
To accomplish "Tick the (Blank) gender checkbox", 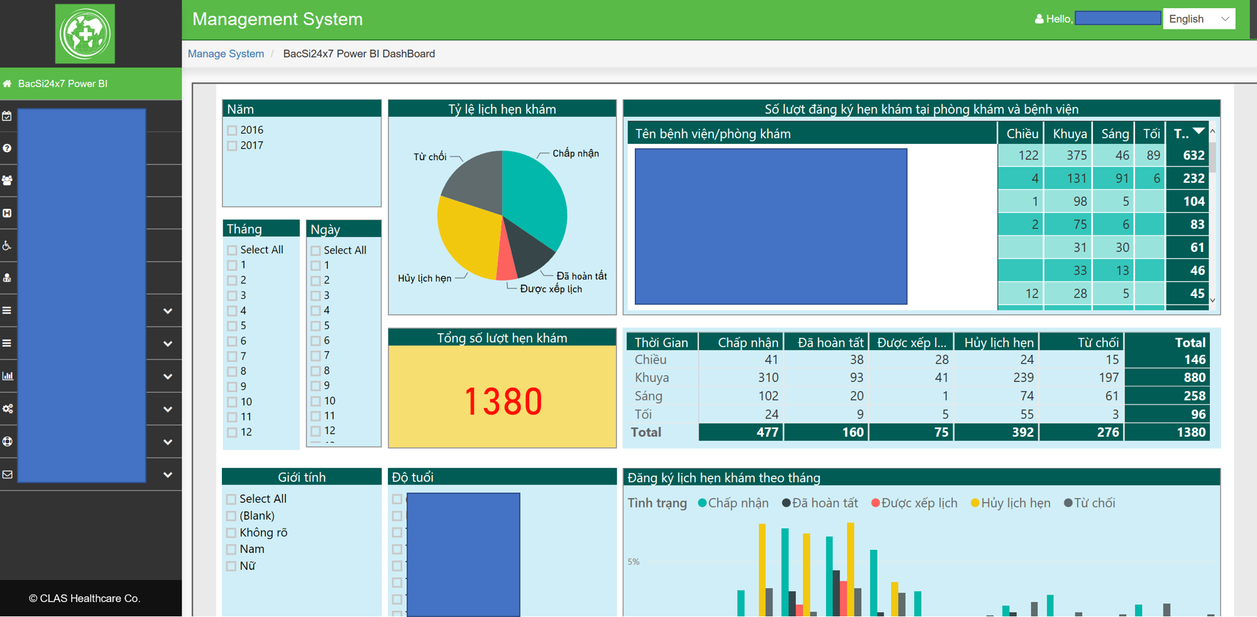I will click(x=231, y=516).
